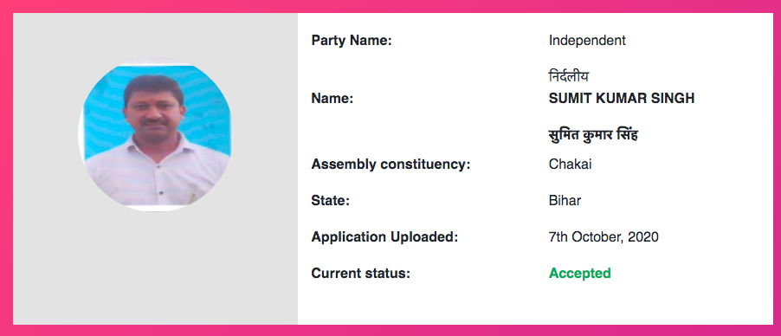Click the date 7th October, 2020
This screenshot has width=781, height=336.
603,236
